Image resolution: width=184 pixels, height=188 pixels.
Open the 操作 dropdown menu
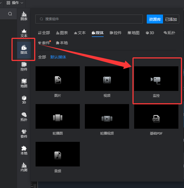15,3
